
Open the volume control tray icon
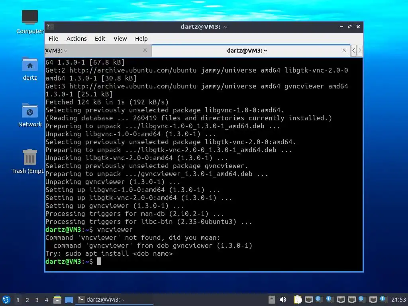pos(283,300)
